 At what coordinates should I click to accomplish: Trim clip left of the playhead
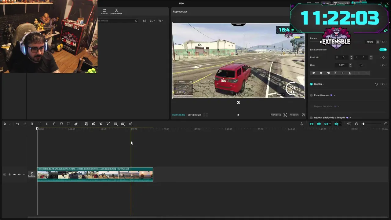pyautogui.click(x=39, y=124)
